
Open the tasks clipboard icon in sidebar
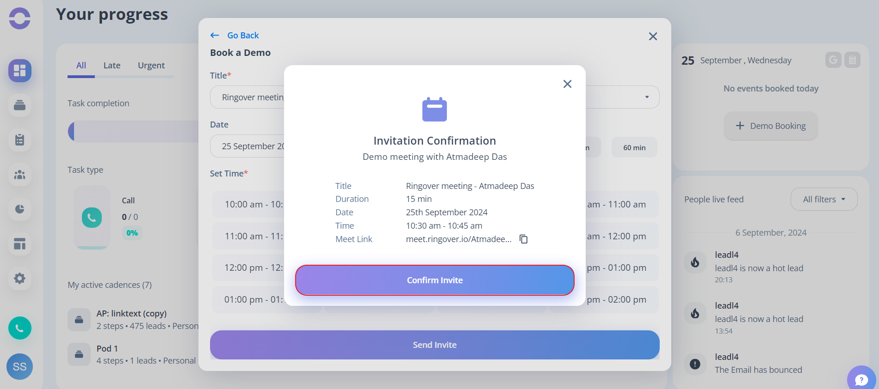click(19, 140)
